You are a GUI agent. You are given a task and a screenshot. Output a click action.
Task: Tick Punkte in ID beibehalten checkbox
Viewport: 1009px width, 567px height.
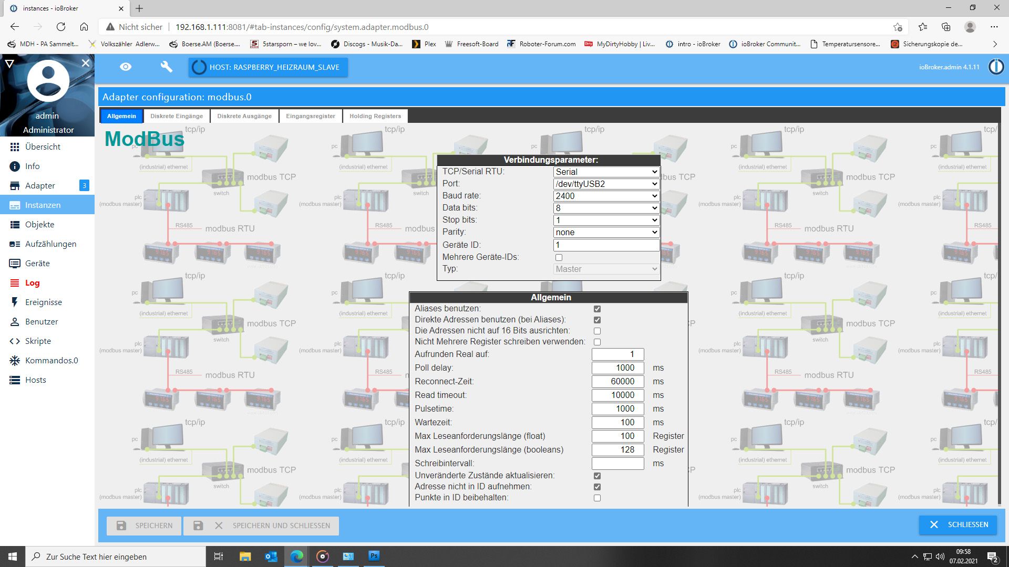pyautogui.click(x=597, y=498)
